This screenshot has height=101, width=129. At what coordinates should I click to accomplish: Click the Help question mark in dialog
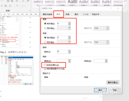[x=111, y=8]
